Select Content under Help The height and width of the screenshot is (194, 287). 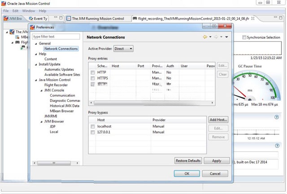pos(51,59)
